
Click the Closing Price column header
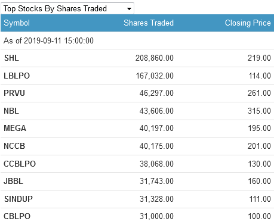pos(248,23)
